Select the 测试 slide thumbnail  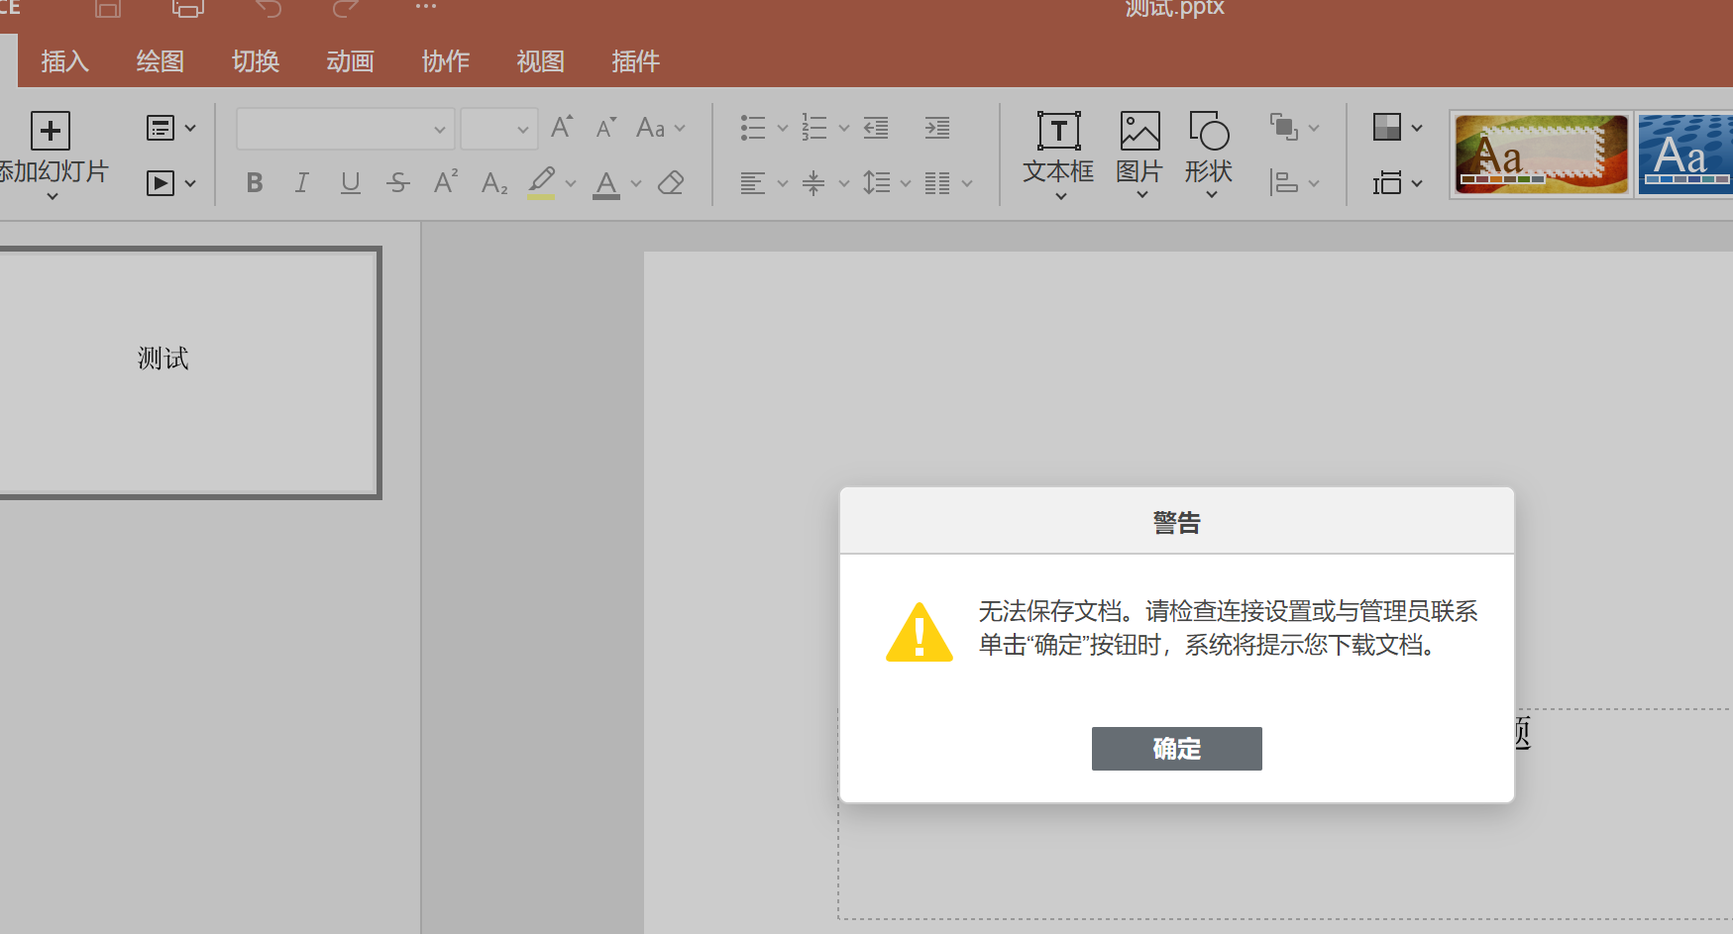[186, 372]
